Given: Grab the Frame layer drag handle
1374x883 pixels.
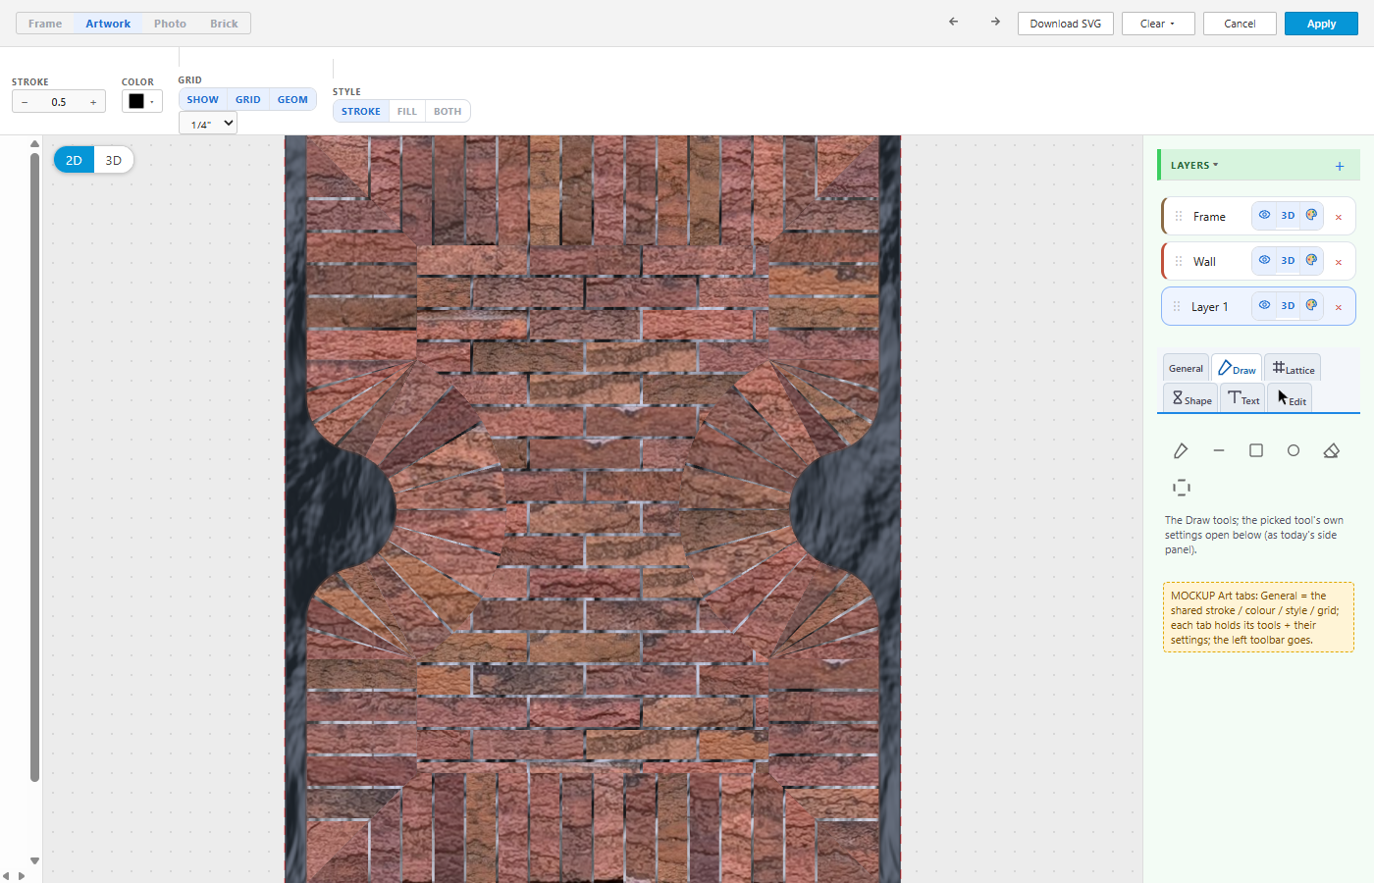Looking at the screenshot, I should [1179, 216].
